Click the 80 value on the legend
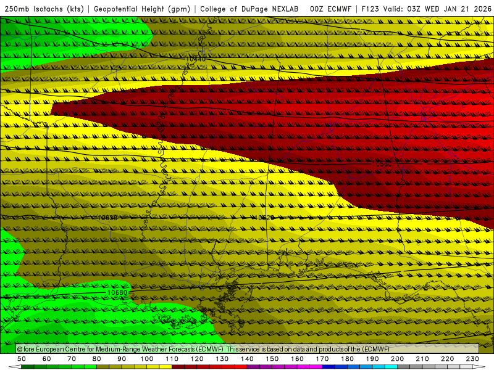Viewport: 494px width, 370px height. (97, 359)
